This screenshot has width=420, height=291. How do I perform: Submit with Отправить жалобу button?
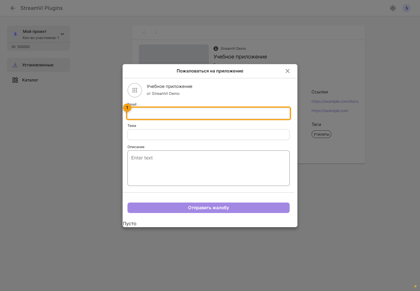209,208
